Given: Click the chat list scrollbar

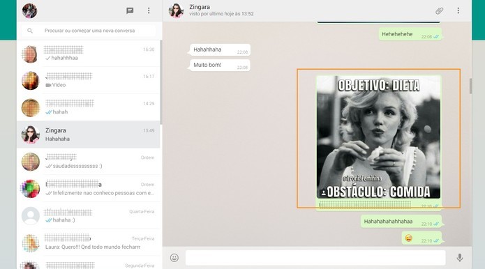Looking at the screenshot, I should tap(161, 82).
